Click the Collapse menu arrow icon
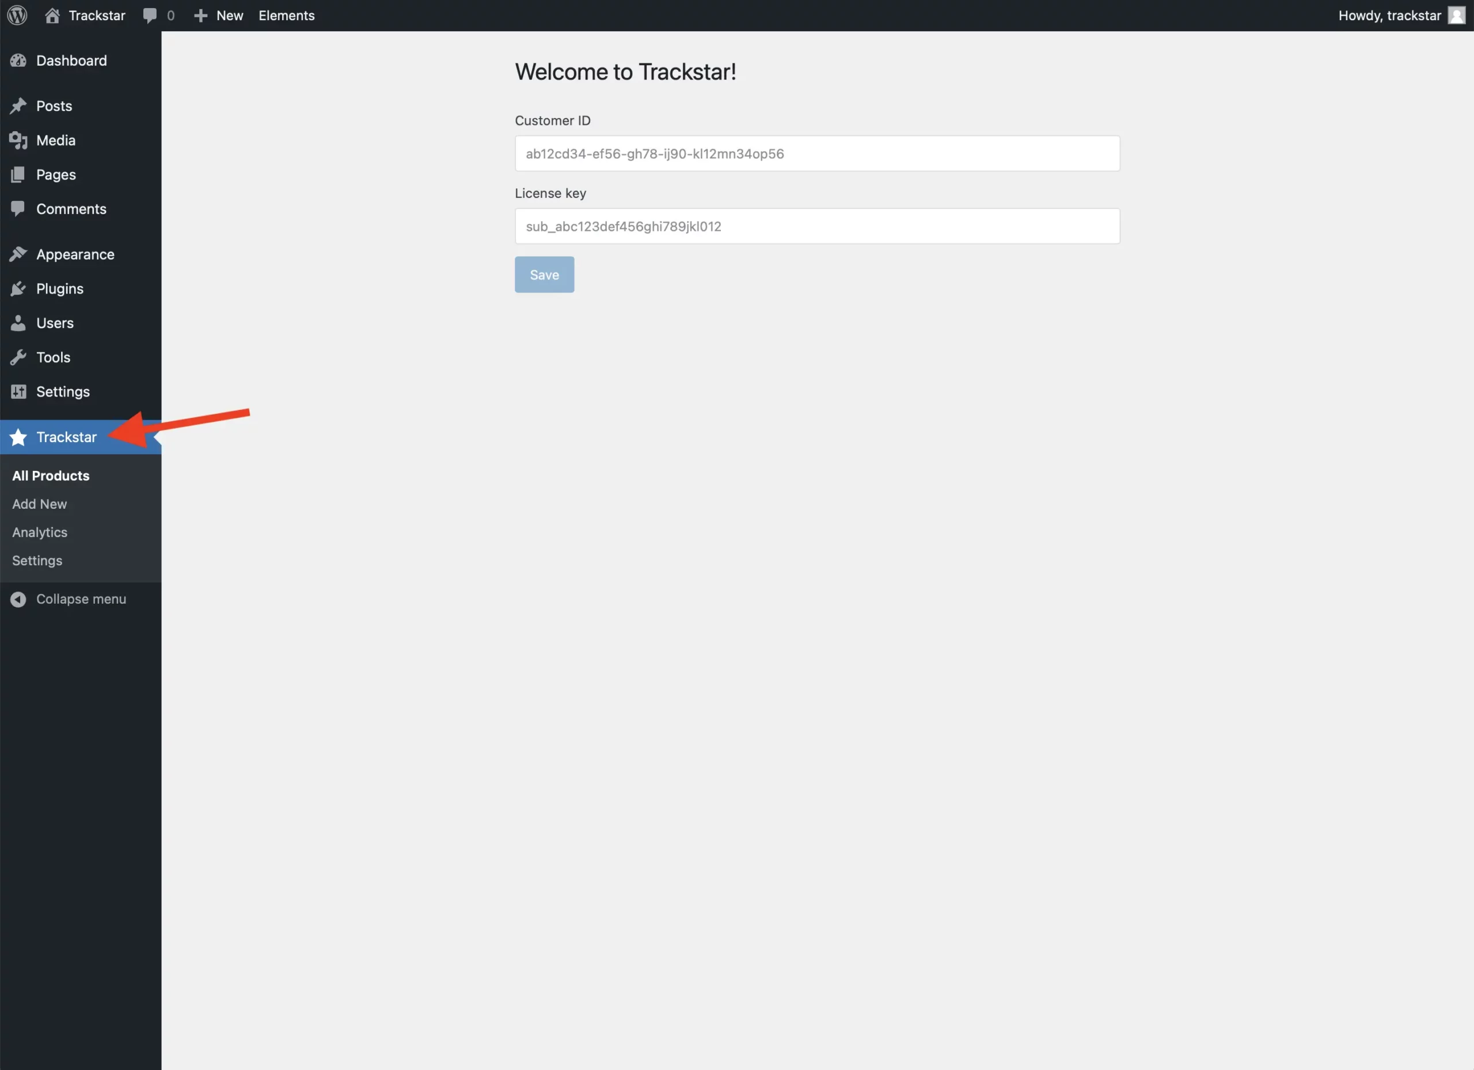 pos(18,599)
